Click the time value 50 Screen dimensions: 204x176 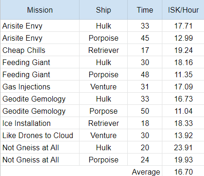tap(145, 111)
